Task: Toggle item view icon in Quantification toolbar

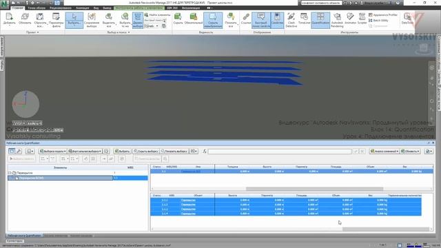Action: (12, 152)
